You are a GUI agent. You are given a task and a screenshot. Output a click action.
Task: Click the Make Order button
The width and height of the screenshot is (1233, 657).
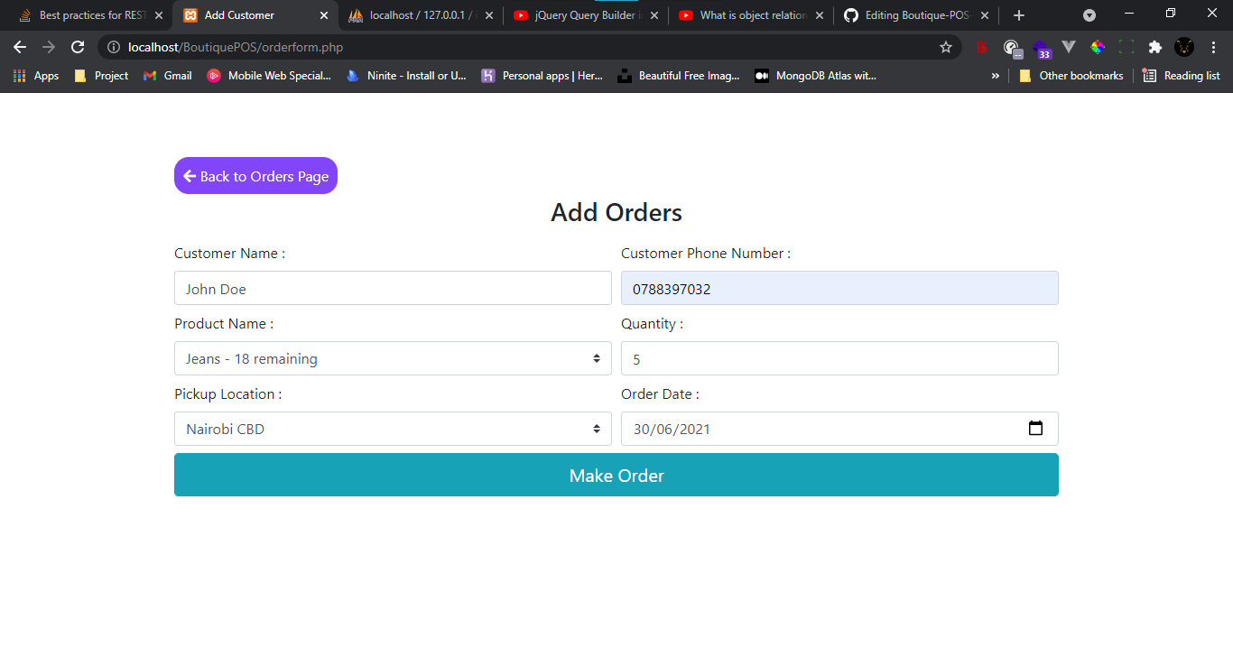click(x=616, y=475)
